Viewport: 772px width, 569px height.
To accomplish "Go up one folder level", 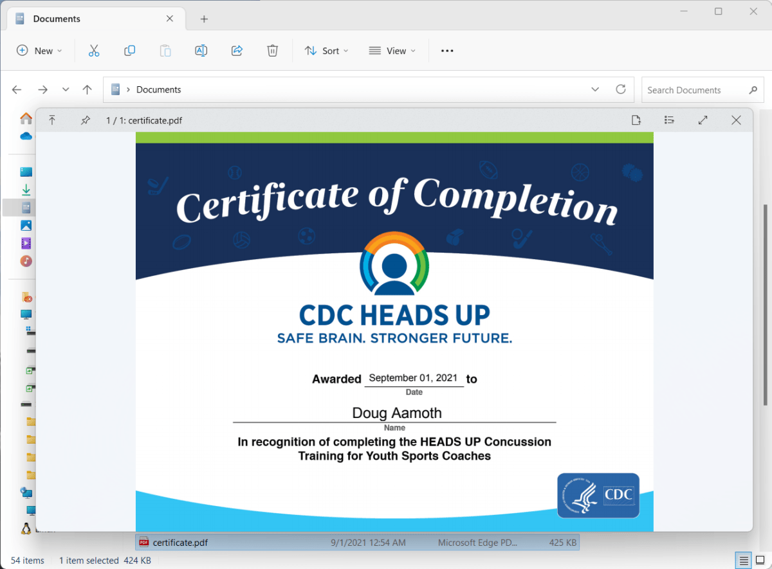I will click(x=87, y=90).
